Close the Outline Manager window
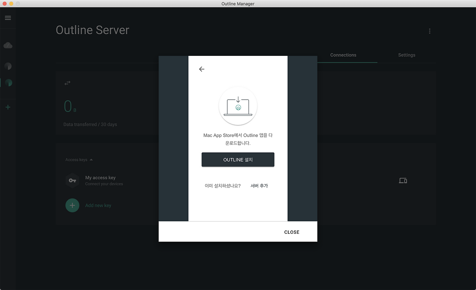This screenshot has height=290, width=476. (x=4, y=3)
